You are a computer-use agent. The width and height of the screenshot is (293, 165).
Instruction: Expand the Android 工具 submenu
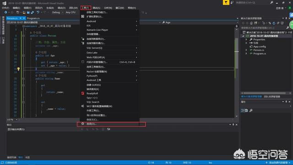click(x=110, y=80)
